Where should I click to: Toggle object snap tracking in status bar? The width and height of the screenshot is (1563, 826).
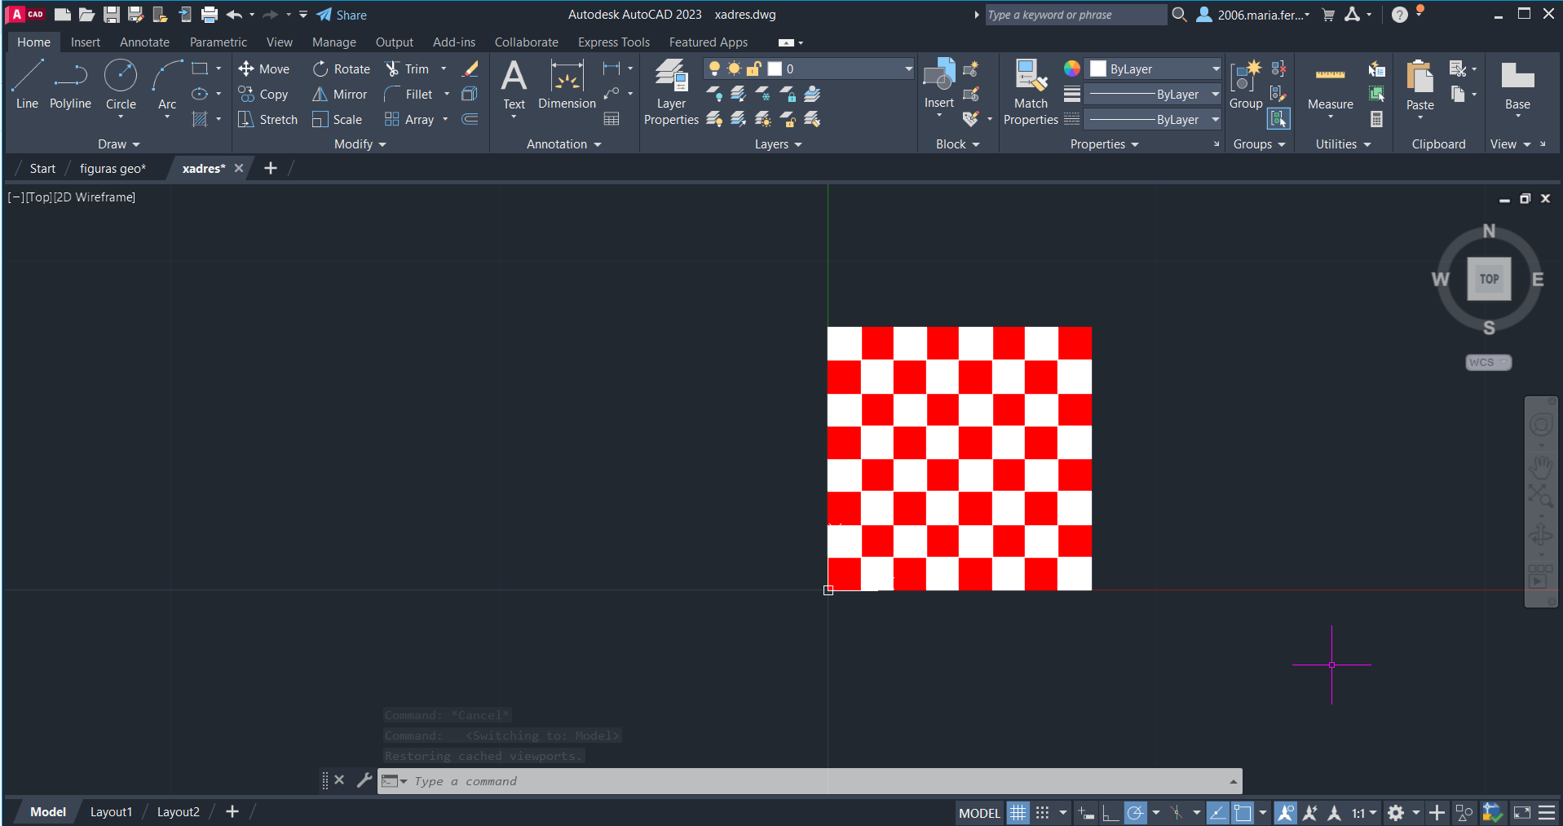tap(1217, 813)
